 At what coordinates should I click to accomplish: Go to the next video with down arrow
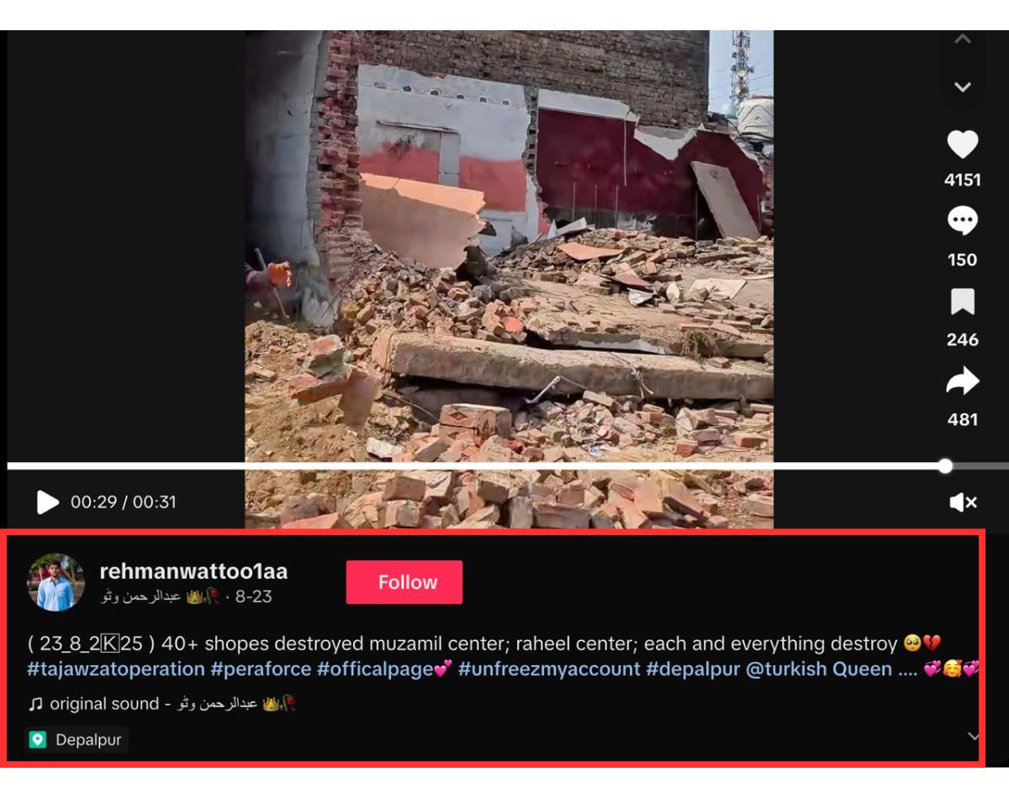963,87
